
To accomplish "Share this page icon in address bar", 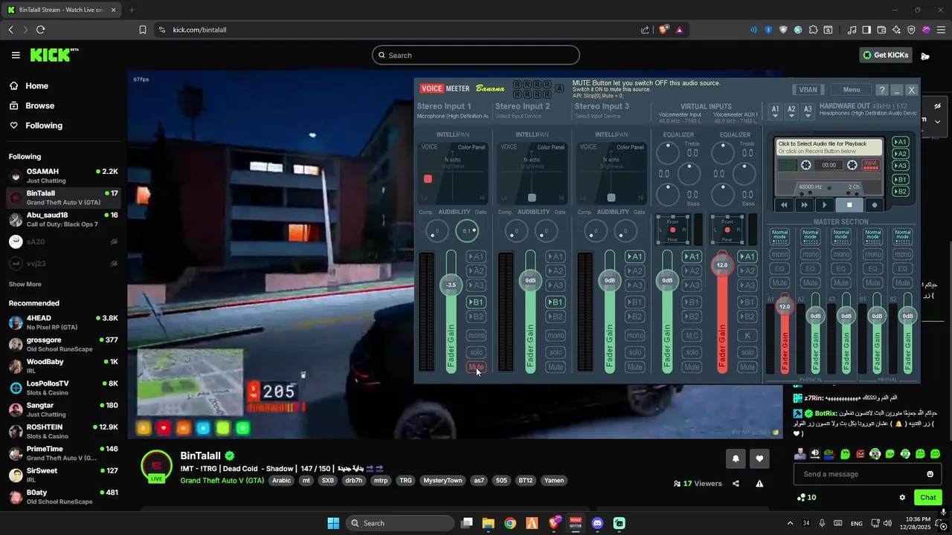I will click(x=645, y=30).
